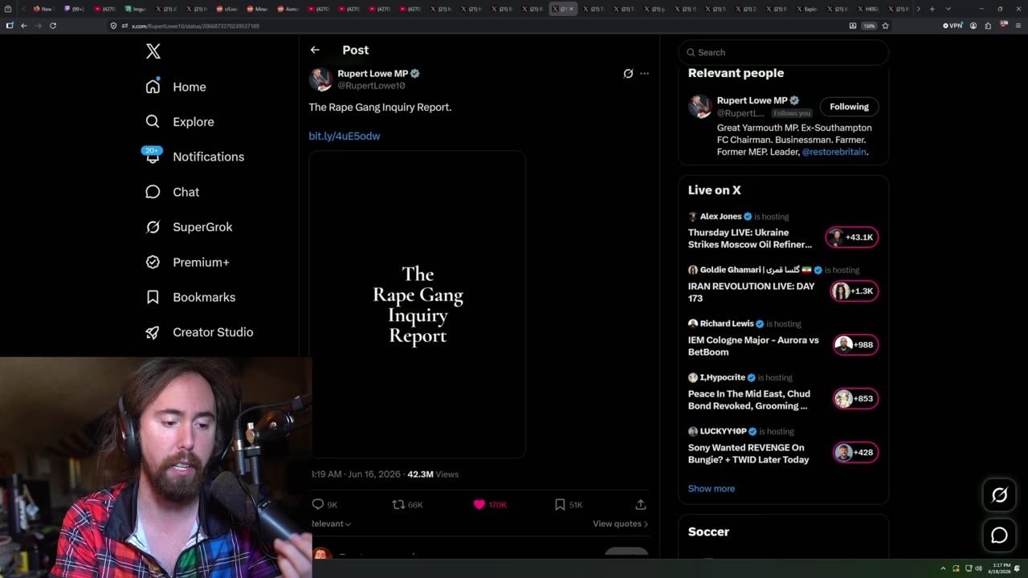This screenshot has height=578, width=1028.
Task: Bookmark the post showing 51K
Action: coord(569,504)
